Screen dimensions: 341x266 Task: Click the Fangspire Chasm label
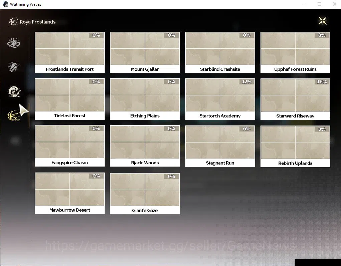69,163
